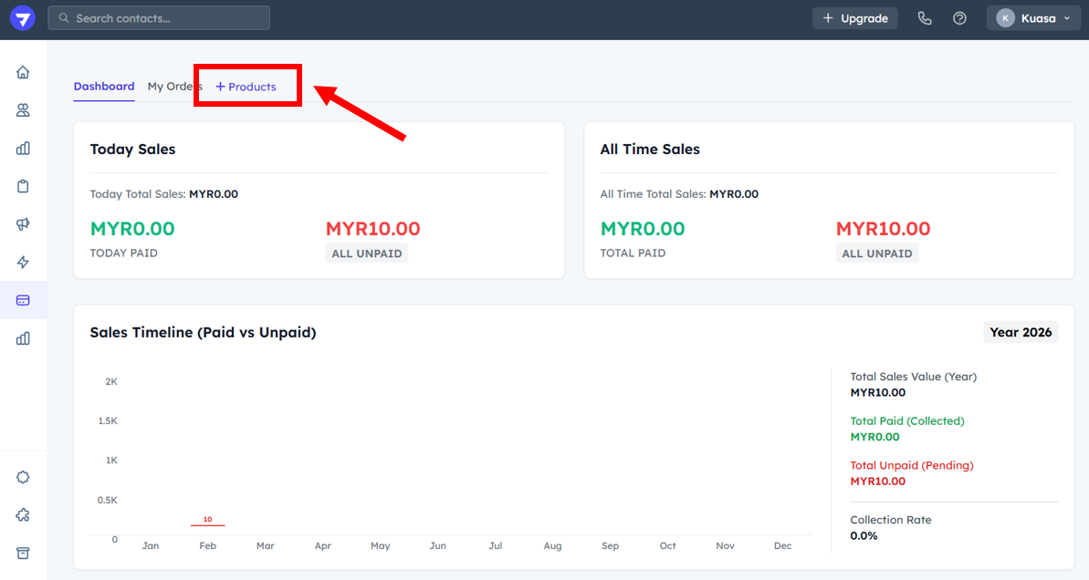Switch to the My Orders tab
1089x580 pixels.
pos(173,87)
